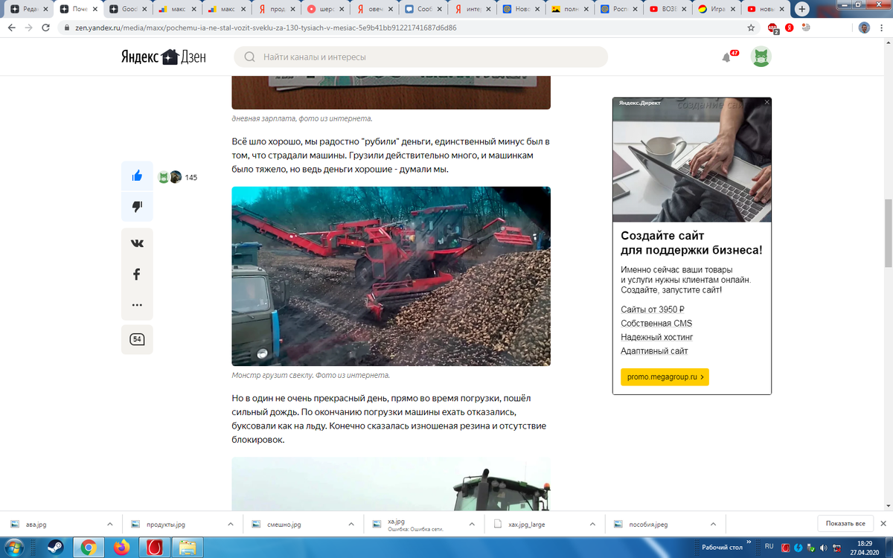Screen dimensions: 893x558
Task: Expand options for продукты.jpg download
Action: click(231, 524)
